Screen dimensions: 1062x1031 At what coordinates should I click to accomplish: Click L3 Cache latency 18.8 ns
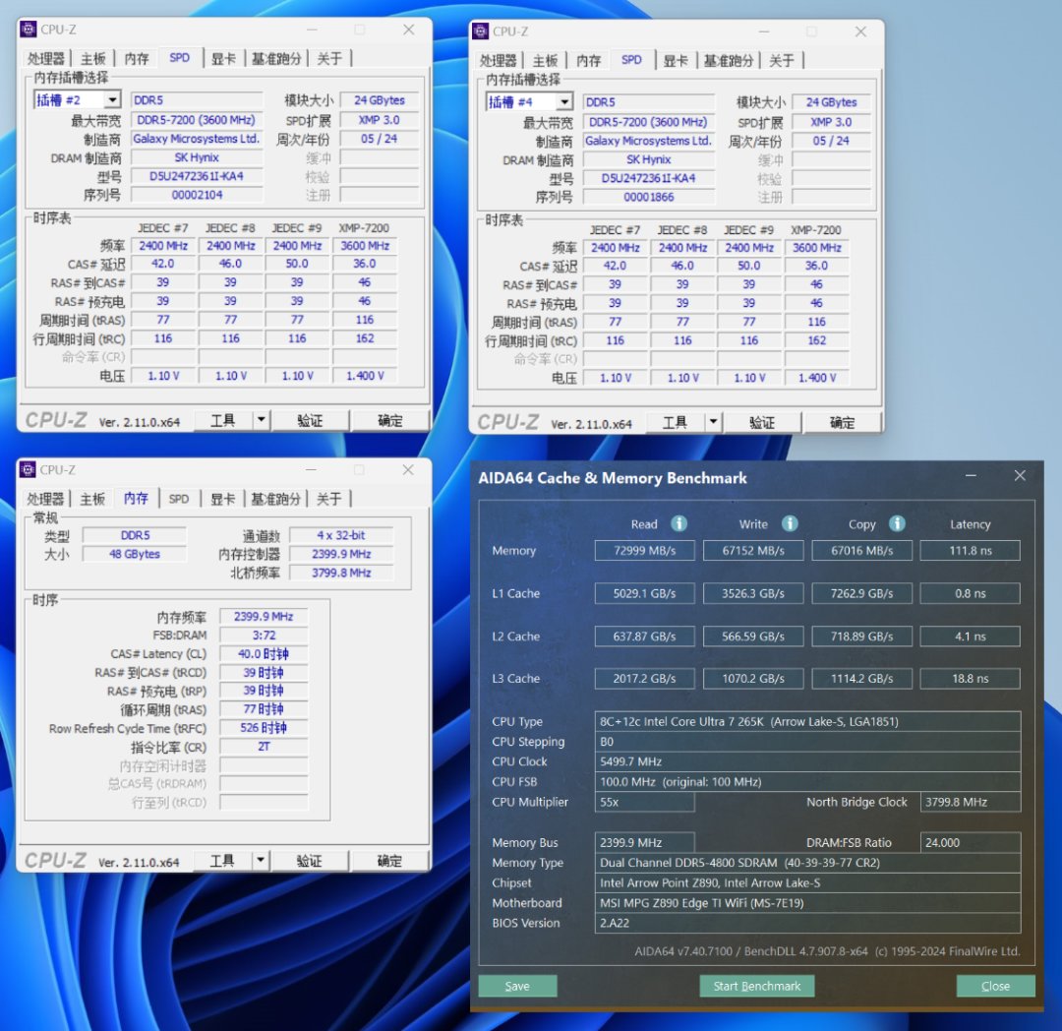click(x=971, y=678)
